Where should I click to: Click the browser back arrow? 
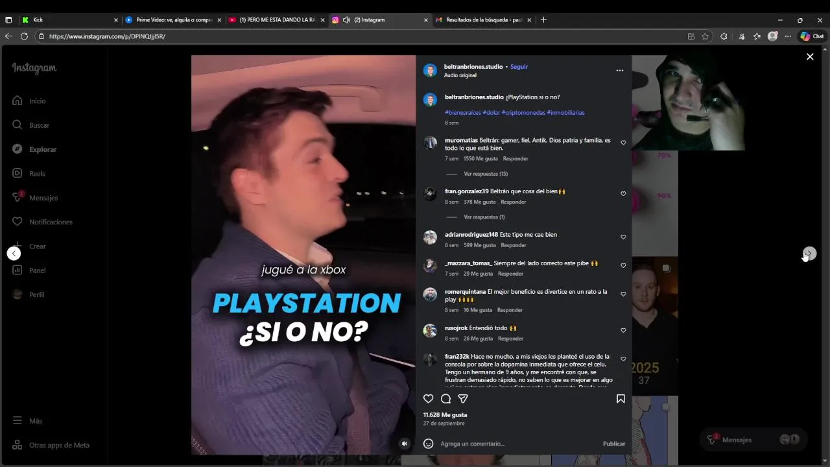(8, 36)
